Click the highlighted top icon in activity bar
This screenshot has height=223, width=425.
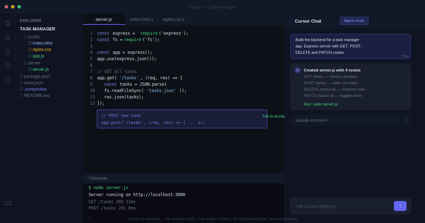click(x=8, y=23)
